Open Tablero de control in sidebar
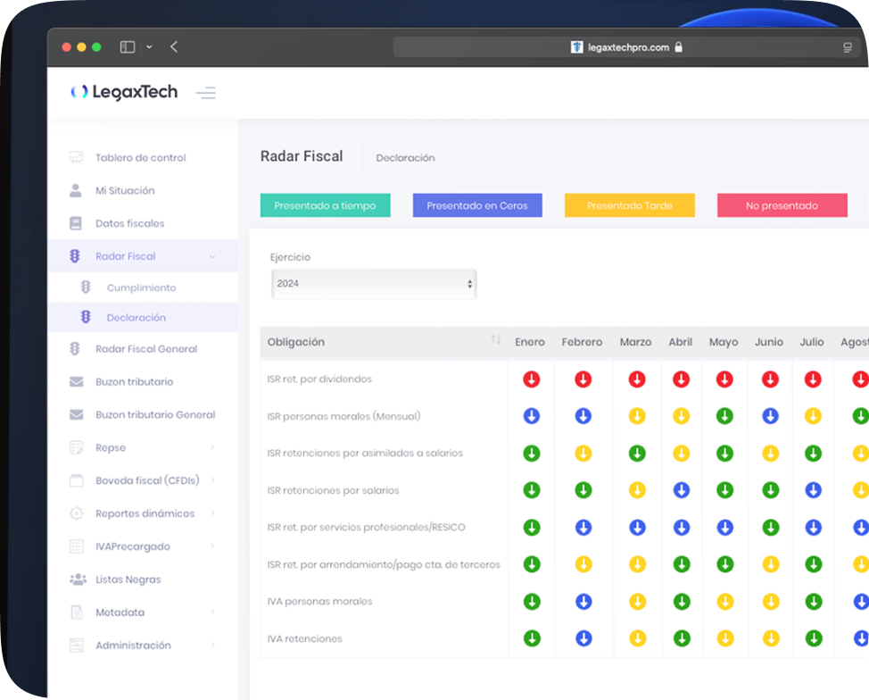The width and height of the screenshot is (869, 700). pos(140,158)
